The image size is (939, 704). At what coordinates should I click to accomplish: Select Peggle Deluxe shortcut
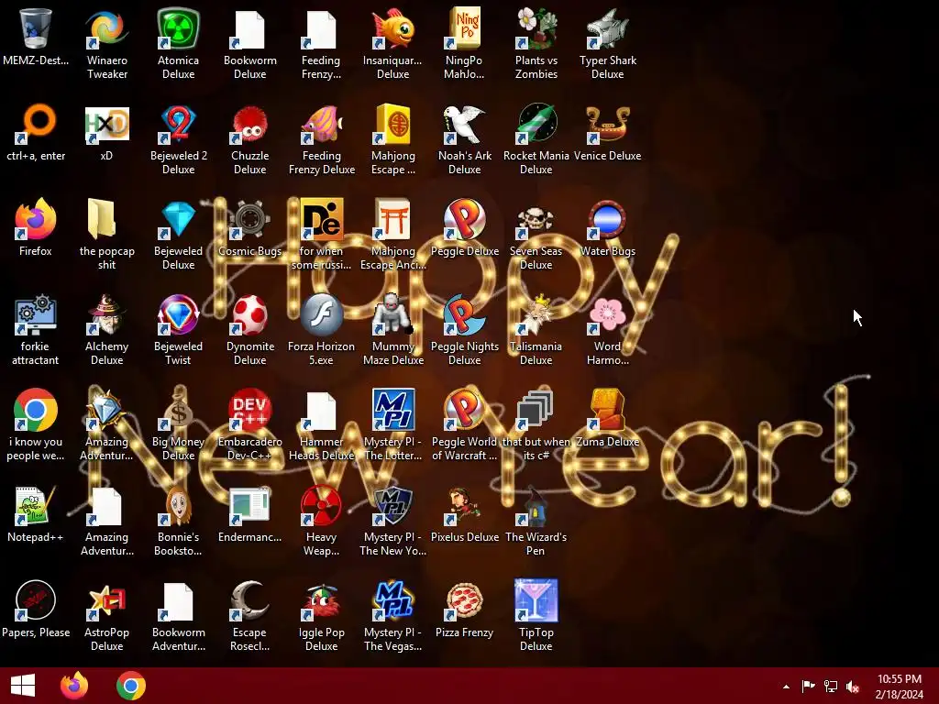[x=464, y=219]
